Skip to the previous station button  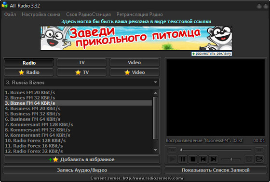(x=203, y=159)
